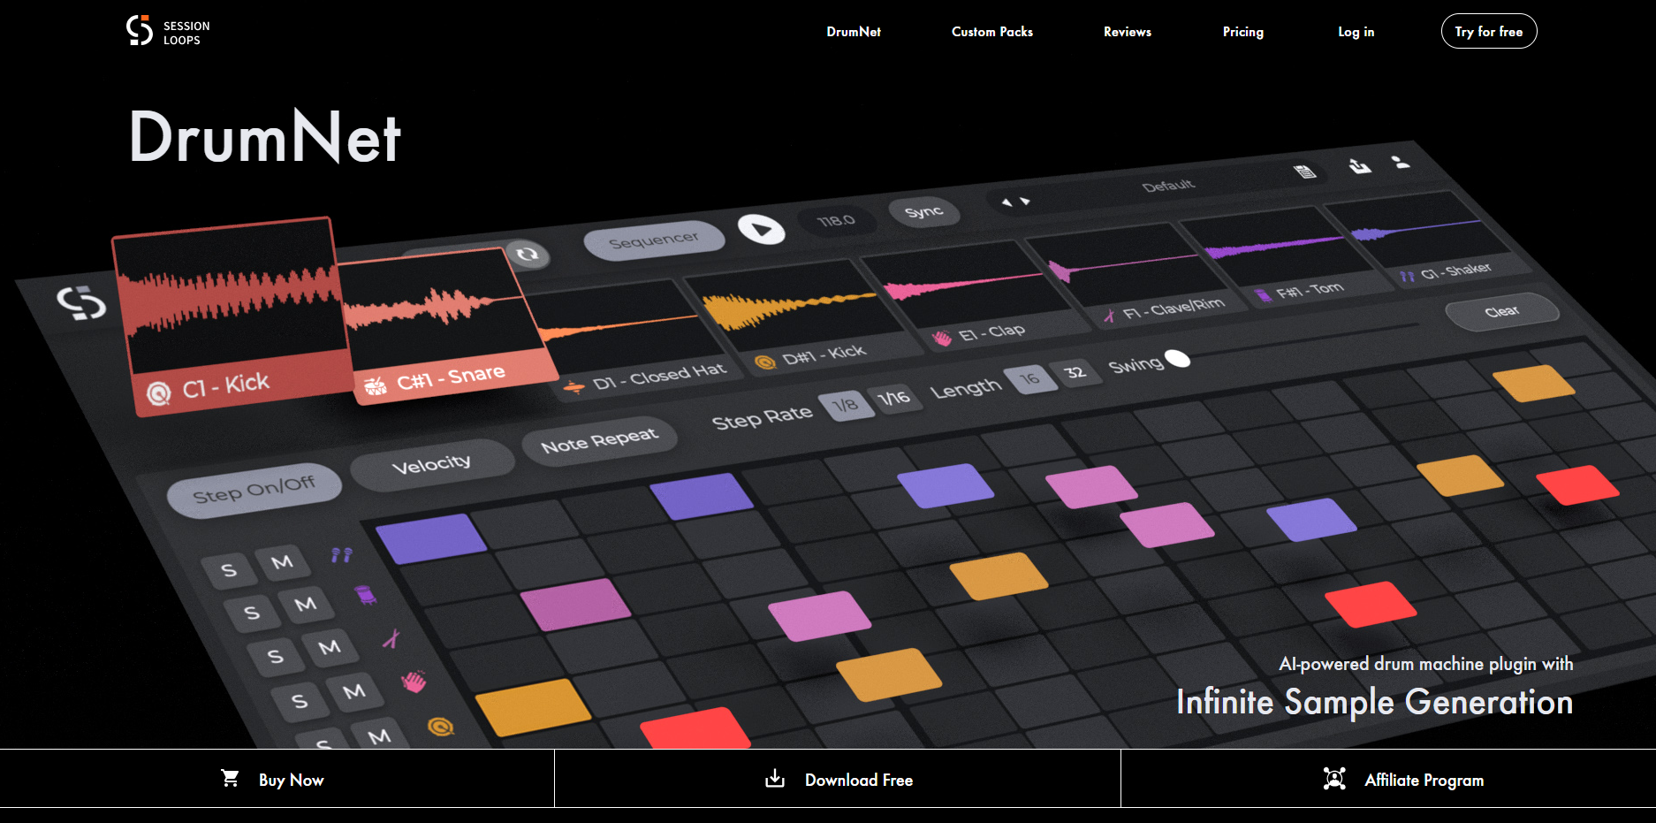Select the D1 - Closed Hat pad
This screenshot has height=823, width=1656.
(x=632, y=341)
